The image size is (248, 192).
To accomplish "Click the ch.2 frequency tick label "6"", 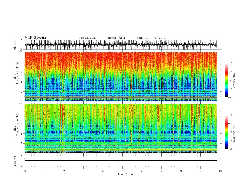I will [22, 124].
